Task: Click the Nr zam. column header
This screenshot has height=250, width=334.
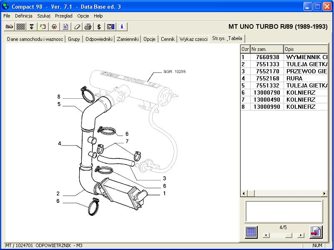Action: [x=267, y=49]
